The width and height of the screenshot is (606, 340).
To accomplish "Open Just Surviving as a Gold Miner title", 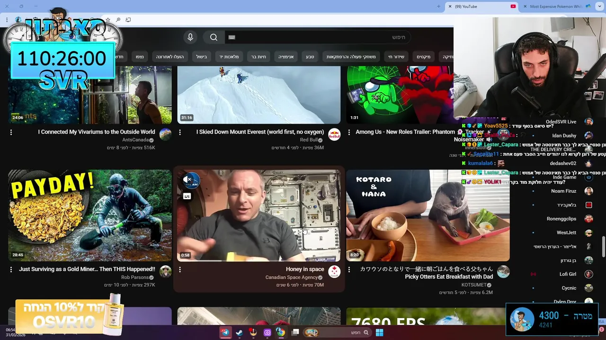I will click(87, 269).
